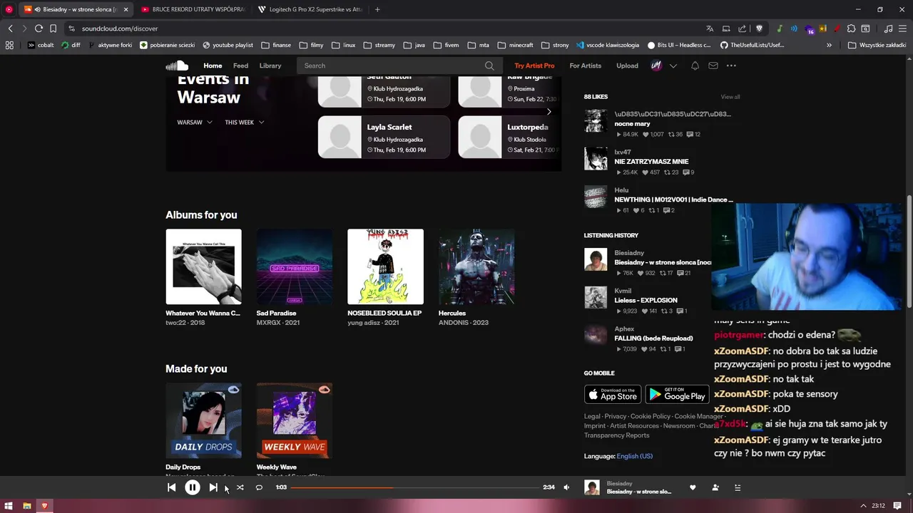Open Whatever You Wanna Call This album cover

pyautogui.click(x=203, y=266)
